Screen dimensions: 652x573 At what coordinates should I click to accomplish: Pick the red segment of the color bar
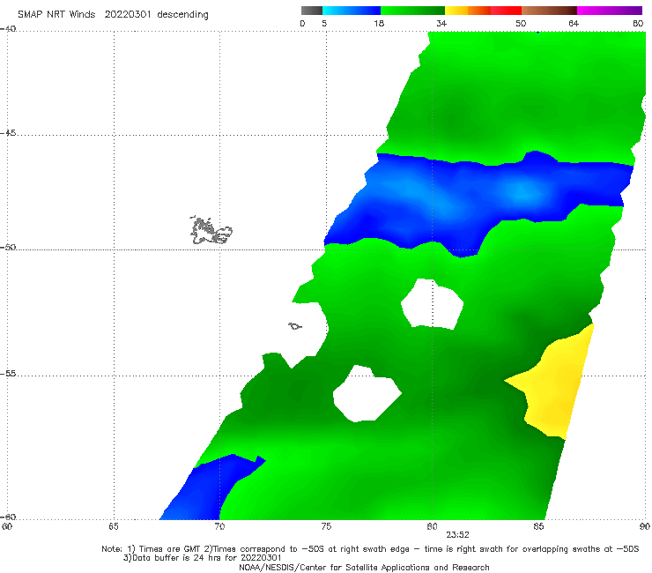pos(506,11)
